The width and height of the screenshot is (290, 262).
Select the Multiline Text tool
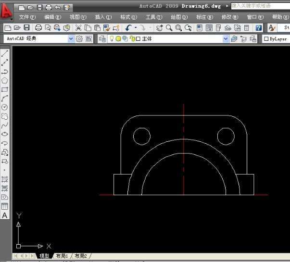5,215
